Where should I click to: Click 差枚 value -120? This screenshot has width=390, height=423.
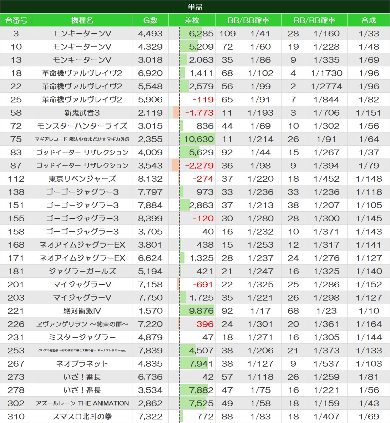(203, 218)
